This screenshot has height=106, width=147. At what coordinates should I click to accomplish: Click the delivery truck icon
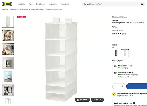[115, 66]
